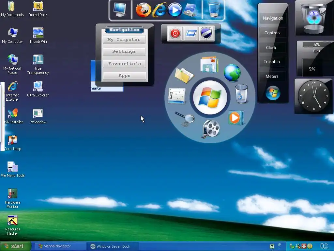
Task: Click the yellow smiley system tray icon
Action: (x=310, y=246)
